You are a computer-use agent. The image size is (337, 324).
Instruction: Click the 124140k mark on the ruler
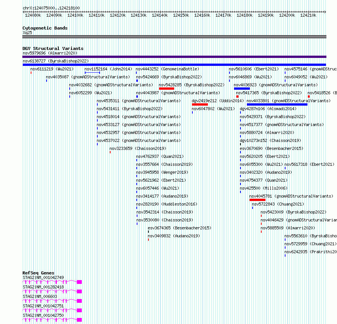tap(160, 16)
